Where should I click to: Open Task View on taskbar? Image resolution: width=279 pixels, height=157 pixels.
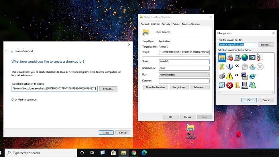92,153
